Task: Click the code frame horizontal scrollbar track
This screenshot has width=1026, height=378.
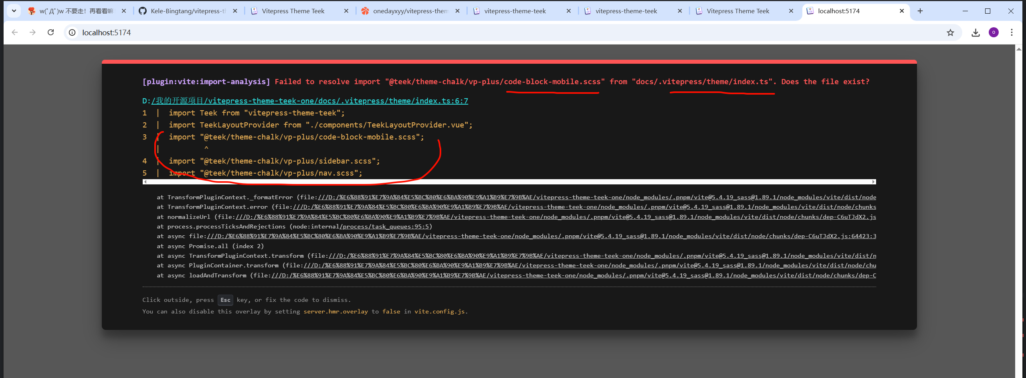Action: (509, 182)
